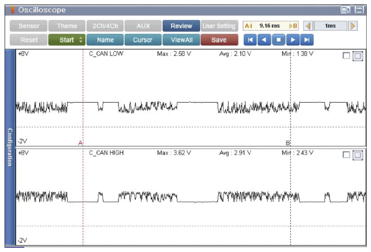This screenshot has height=252, width=371.
Task: Maximize the C_CAN HIGH channel view
Action: 358,155
